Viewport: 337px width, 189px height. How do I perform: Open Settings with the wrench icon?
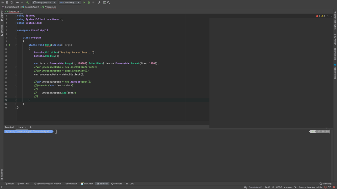coord(99,3)
